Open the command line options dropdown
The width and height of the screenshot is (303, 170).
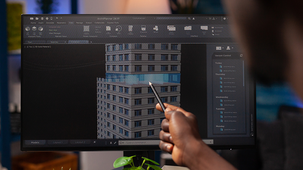tap(122, 143)
